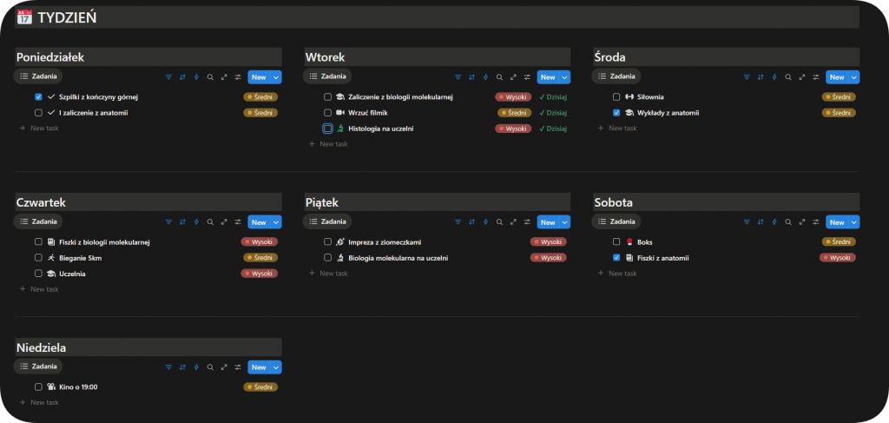Mark Kino o 19:00 as done
This screenshot has height=423, width=889.
(x=38, y=387)
